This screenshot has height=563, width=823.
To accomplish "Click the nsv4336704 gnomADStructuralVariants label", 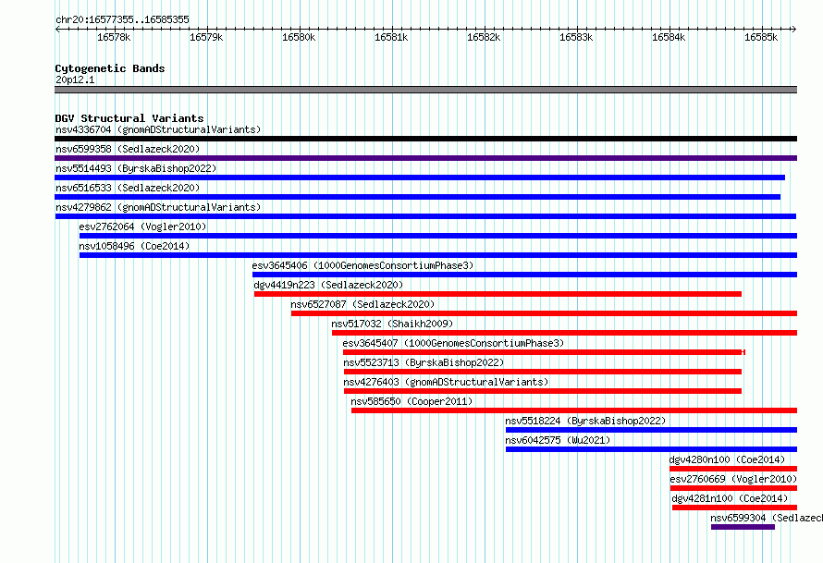I will click(158, 129).
